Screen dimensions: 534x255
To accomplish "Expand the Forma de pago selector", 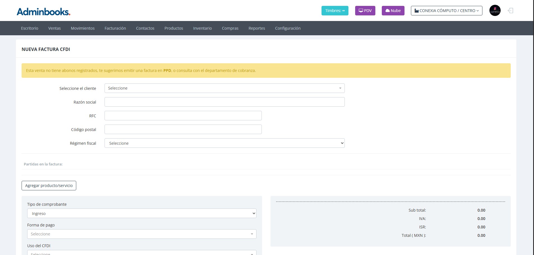I will click(142, 234).
